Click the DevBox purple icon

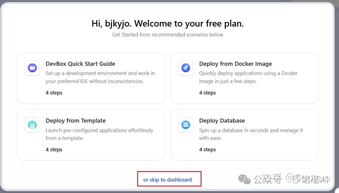point(32,68)
